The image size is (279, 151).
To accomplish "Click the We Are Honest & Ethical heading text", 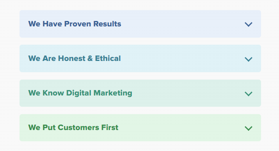I will point(75,58).
